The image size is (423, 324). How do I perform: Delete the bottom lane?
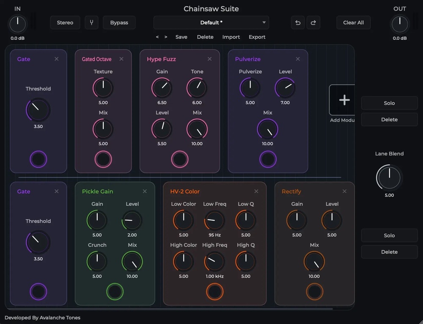(389, 252)
